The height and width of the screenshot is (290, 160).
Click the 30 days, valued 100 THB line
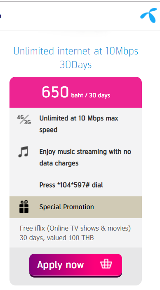pyautogui.click(x=57, y=238)
